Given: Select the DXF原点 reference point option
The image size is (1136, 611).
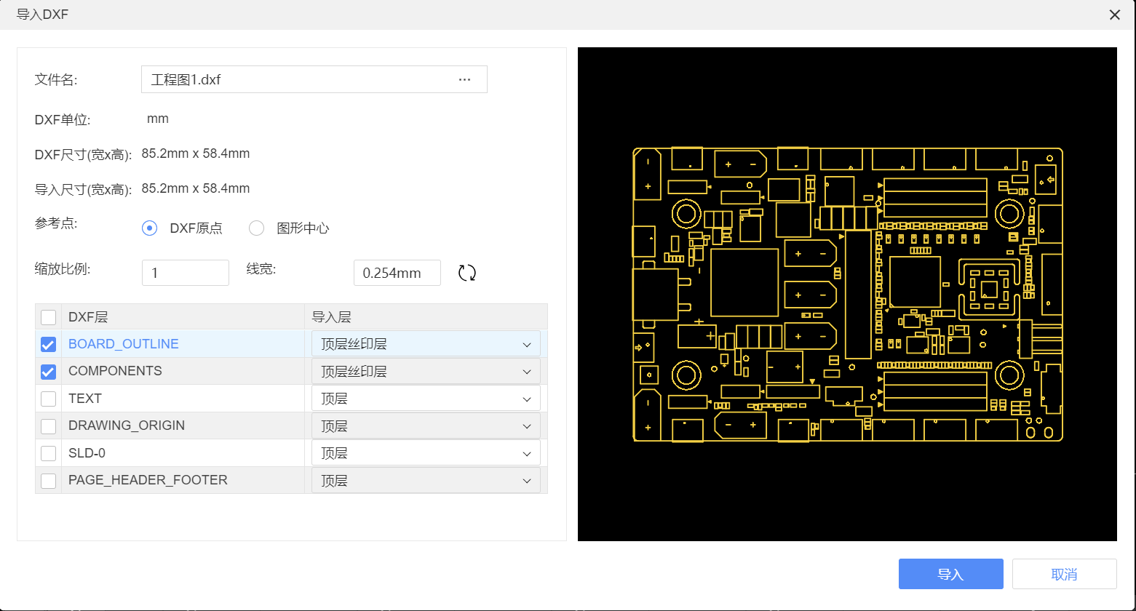Looking at the screenshot, I should tap(150, 228).
